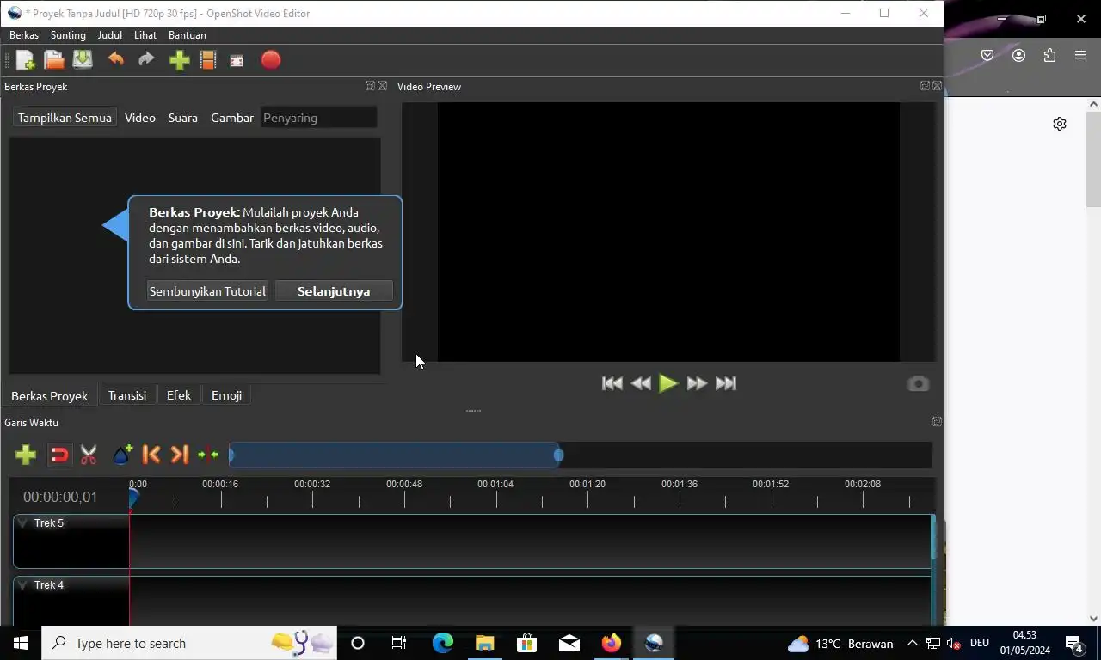Open the Bantuan menu
The height and width of the screenshot is (660, 1101).
pos(188,35)
